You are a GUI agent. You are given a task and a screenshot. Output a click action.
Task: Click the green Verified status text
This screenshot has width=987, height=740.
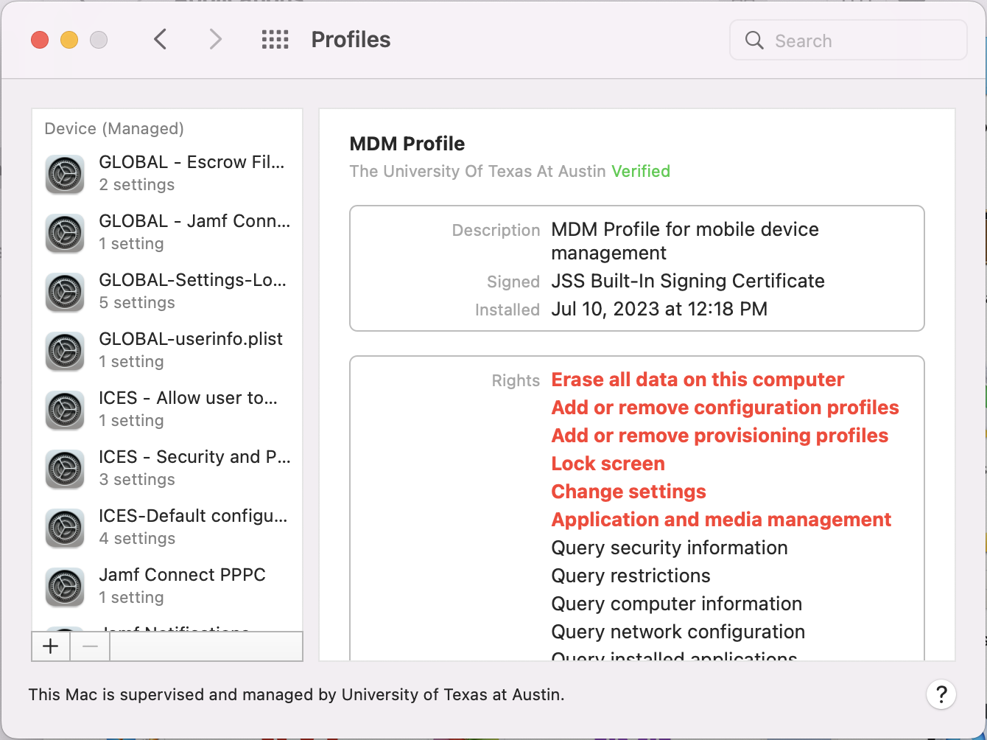[641, 171]
